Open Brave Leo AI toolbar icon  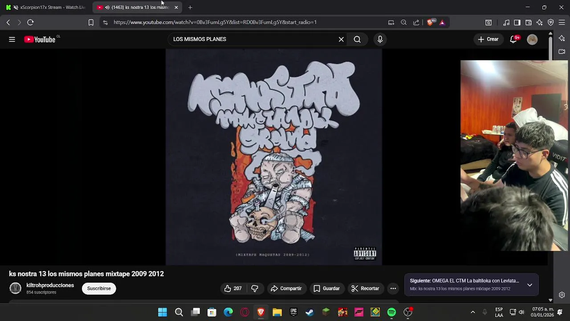[540, 22]
